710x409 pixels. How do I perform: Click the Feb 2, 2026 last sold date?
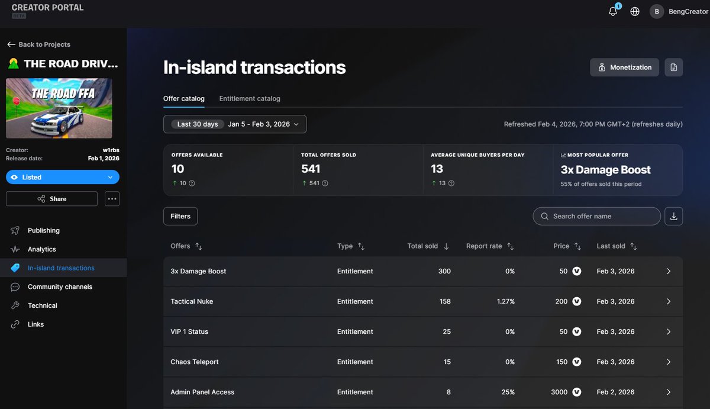tap(615, 392)
